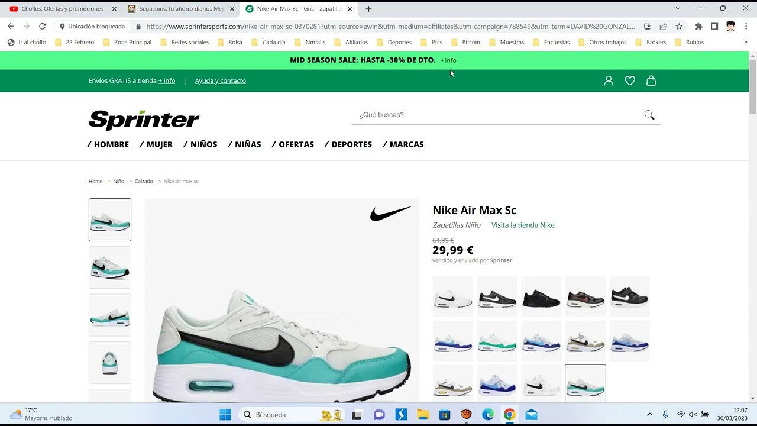Viewport: 757px width, 426px height.
Task: Open the Bitcoin bookmarks folder
Action: click(466, 42)
